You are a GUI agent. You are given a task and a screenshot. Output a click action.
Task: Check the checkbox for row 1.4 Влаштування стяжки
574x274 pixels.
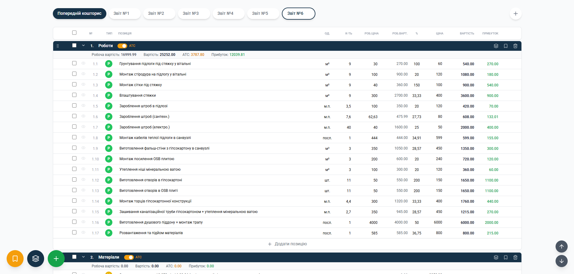point(74,95)
